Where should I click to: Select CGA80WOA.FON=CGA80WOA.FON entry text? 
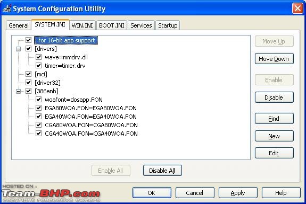[91, 125]
